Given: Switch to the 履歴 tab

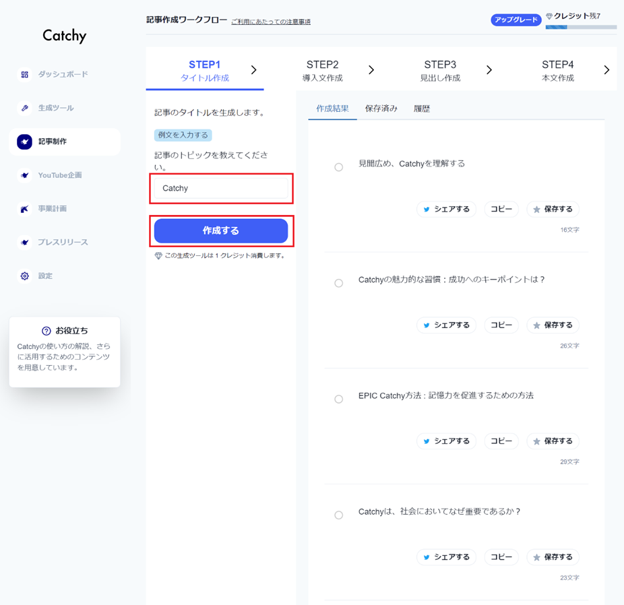Looking at the screenshot, I should click(x=421, y=108).
